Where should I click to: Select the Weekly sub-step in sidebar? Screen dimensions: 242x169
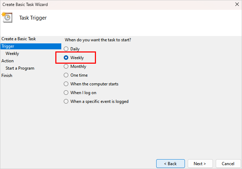click(12, 54)
